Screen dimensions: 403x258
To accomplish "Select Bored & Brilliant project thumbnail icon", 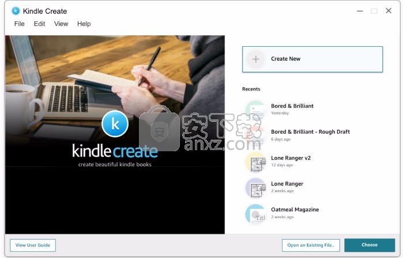I will [255, 110].
